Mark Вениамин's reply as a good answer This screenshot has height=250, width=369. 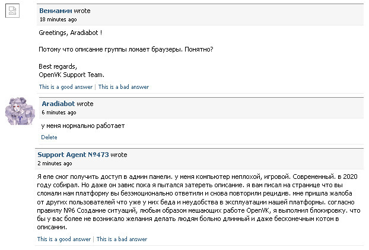click(x=66, y=86)
